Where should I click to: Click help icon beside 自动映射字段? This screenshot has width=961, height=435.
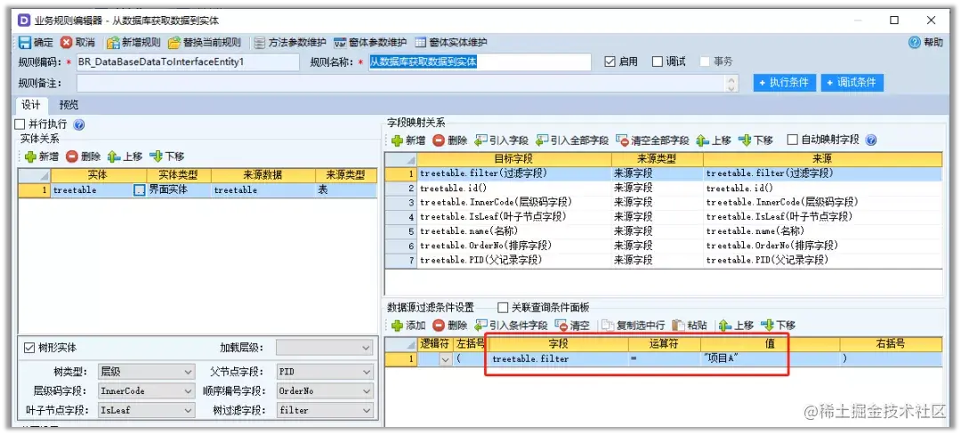pos(871,141)
